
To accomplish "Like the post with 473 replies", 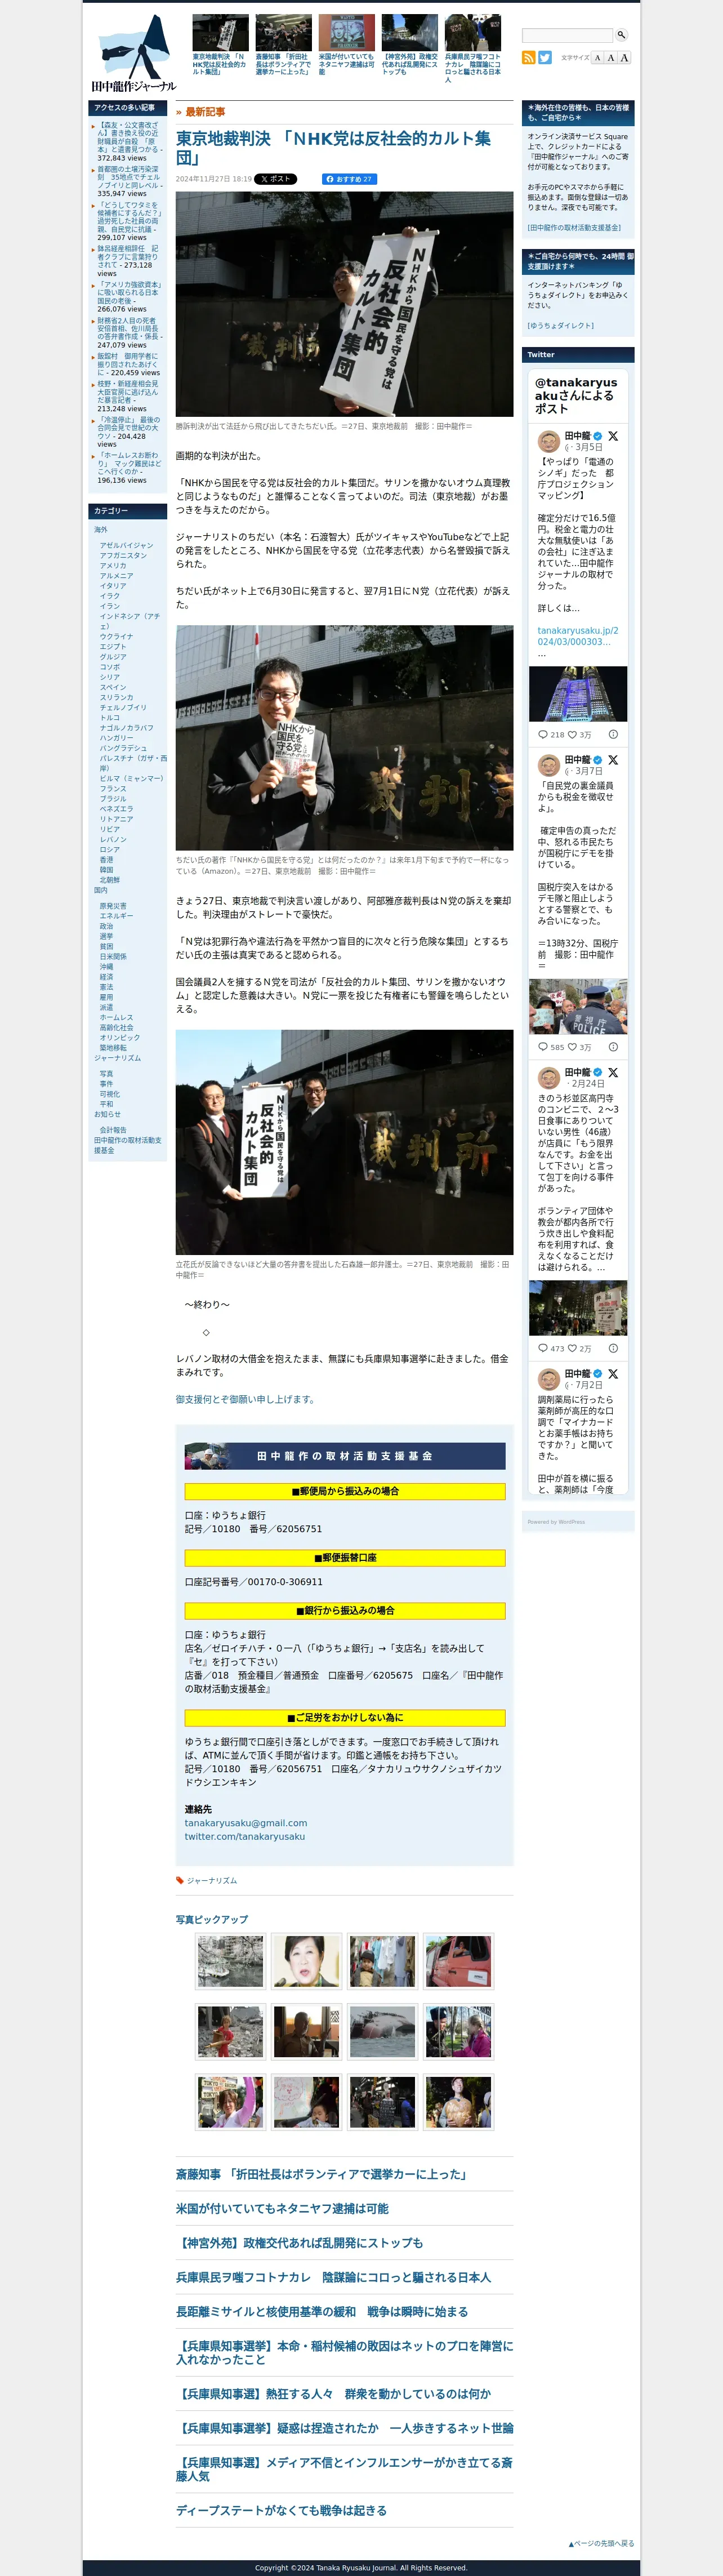I will pyautogui.click(x=573, y=1348).
